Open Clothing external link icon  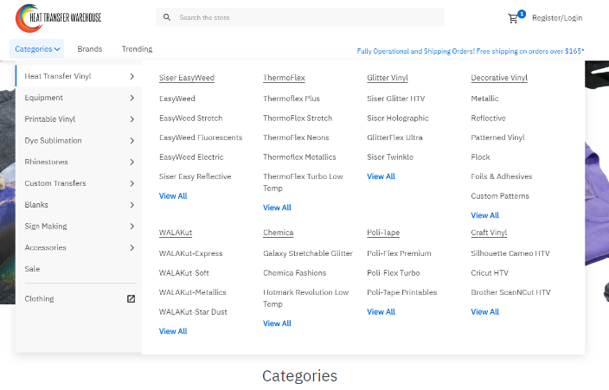point(131,298)
